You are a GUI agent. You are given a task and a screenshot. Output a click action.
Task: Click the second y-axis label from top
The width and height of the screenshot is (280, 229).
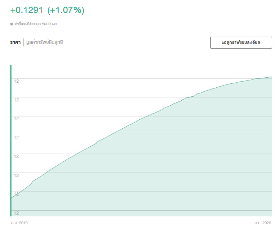tap(16, 100)
